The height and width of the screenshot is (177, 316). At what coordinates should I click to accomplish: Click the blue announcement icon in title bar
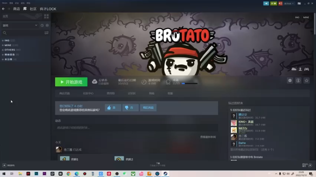pos(266,4)
